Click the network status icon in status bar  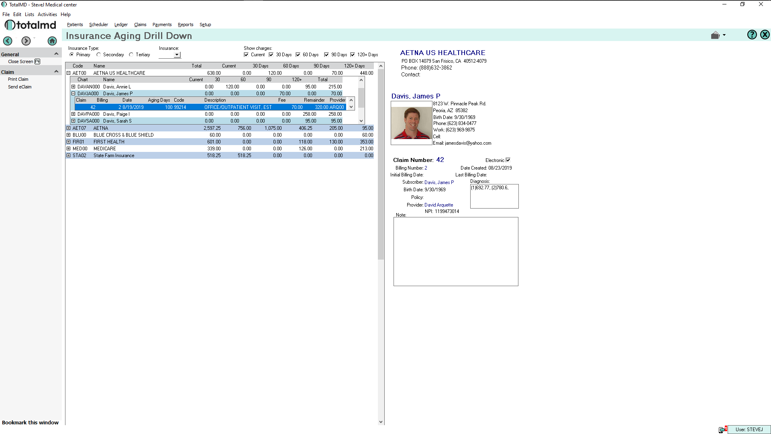722,430
